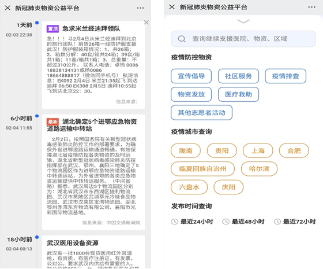Close the right platform page via X
323x269 pixels.
[x=172, y=7]
